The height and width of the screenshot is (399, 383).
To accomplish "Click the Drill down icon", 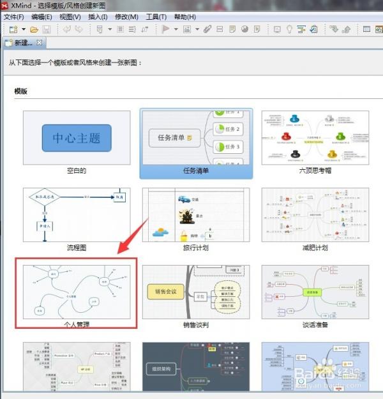I will tap(334, 29).
